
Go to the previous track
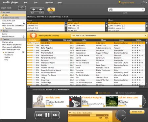point(39,115)
